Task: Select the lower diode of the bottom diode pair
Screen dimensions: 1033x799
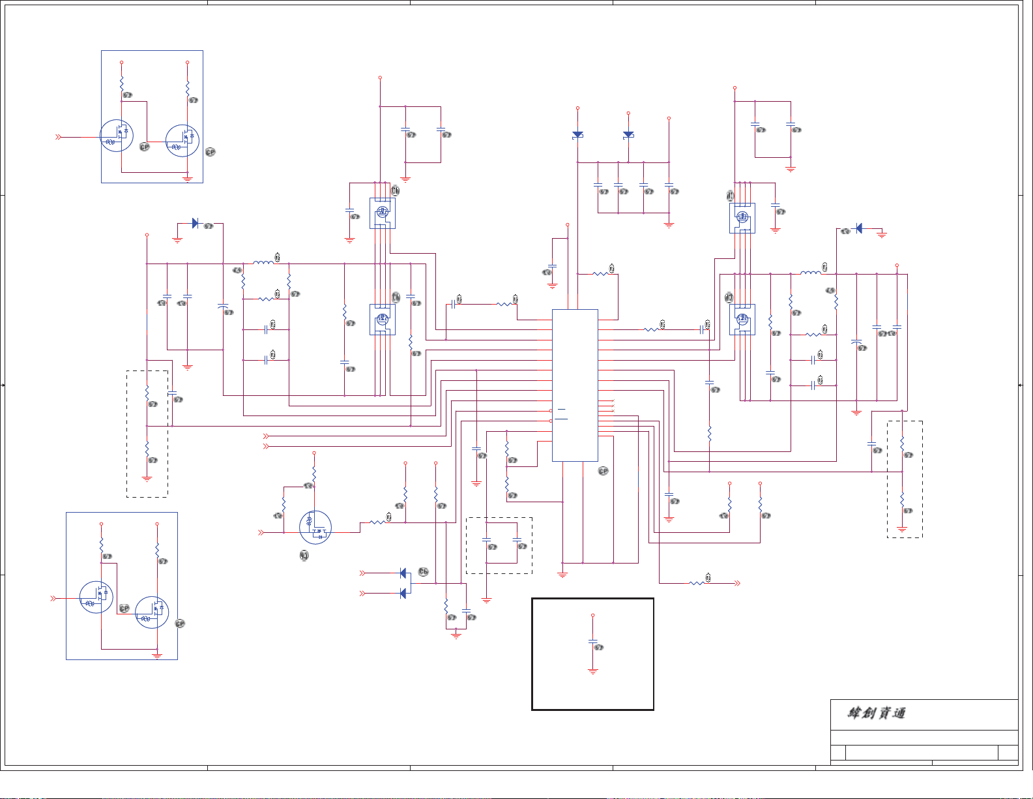Action: click(x=403, y=593)
